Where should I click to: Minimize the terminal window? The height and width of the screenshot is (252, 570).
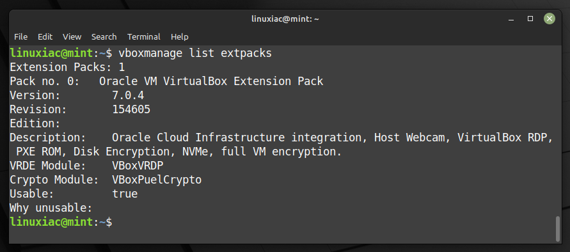(x=512, y=19)
